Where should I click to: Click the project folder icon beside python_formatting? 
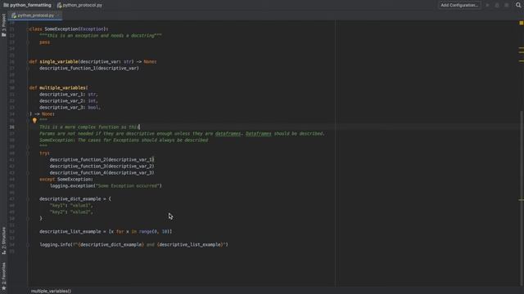pyautogui.click(x=6, y=5)
